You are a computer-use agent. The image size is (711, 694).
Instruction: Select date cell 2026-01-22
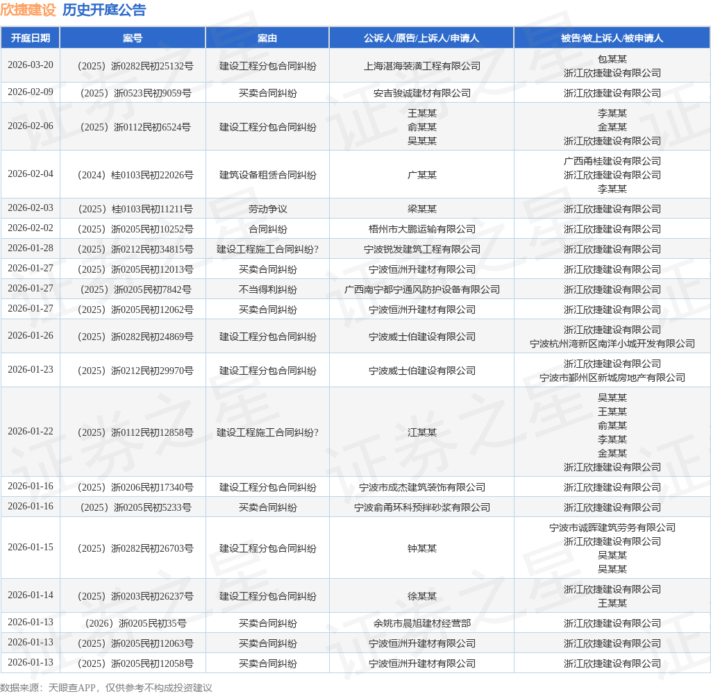coord(31,432)
